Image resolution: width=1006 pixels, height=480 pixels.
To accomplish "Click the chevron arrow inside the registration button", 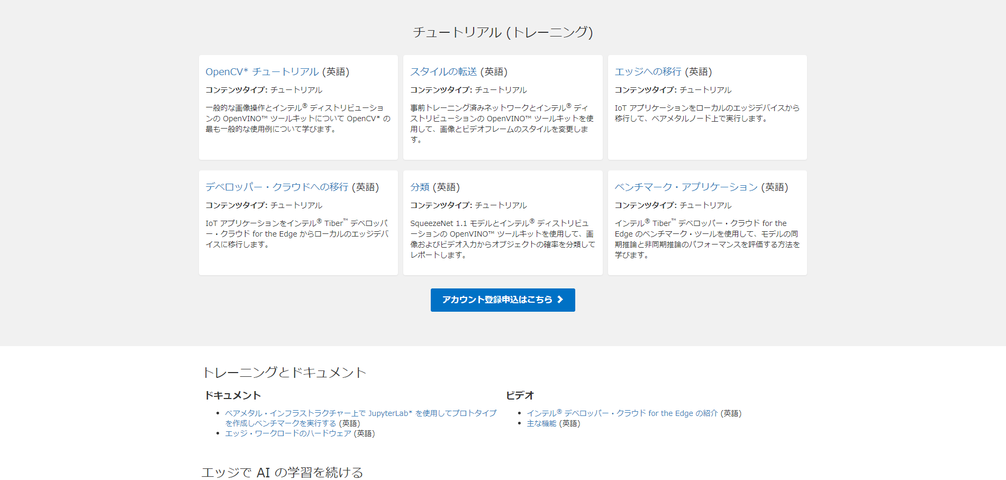I will click(x=560, y=300).
